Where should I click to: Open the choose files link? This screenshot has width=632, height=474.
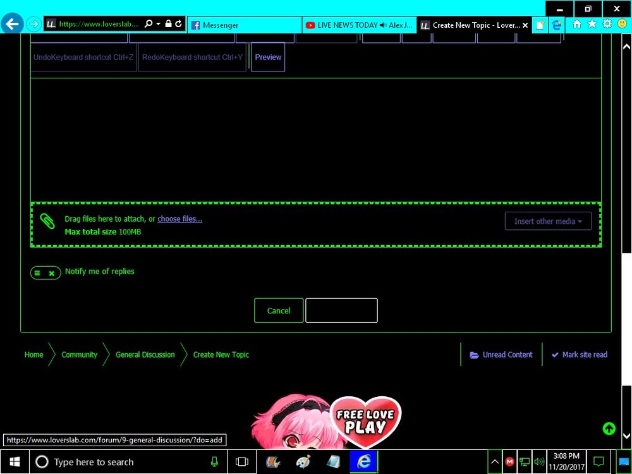point(179,219)
